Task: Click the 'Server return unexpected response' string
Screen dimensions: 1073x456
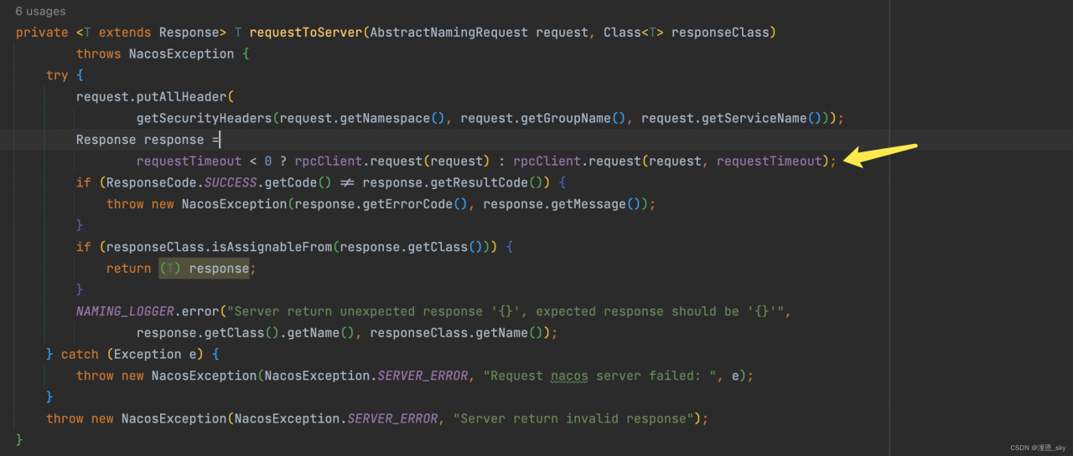Action: click(508, 311)
